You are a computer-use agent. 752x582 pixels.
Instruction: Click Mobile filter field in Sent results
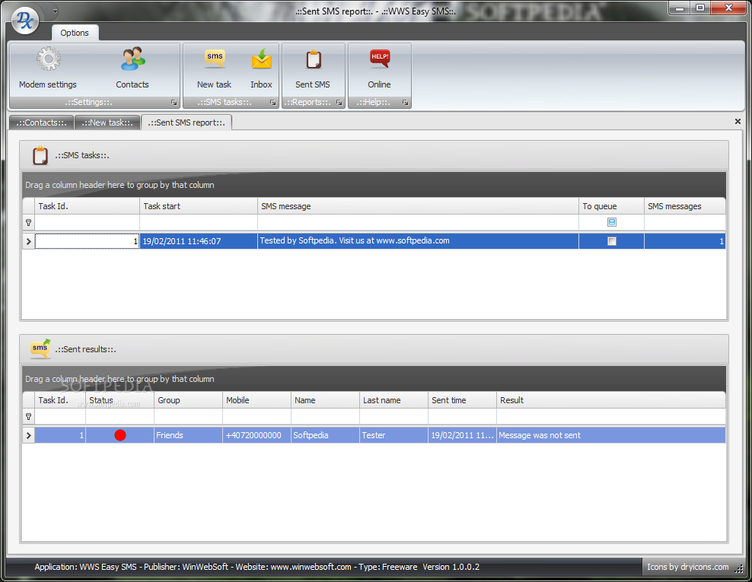(257, 417)
